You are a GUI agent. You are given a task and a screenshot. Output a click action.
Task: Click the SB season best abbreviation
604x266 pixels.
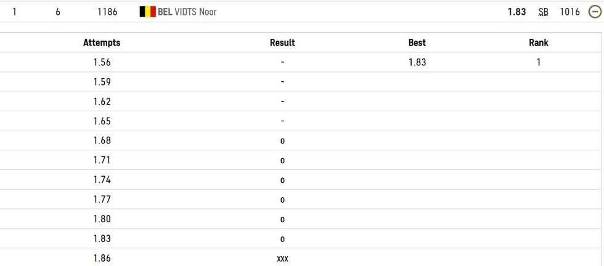point(543,12)
